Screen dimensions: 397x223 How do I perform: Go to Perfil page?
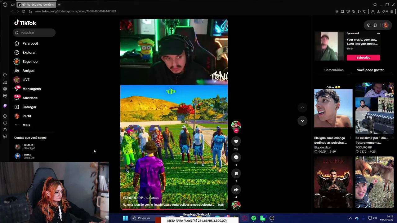tap(23, 116)
